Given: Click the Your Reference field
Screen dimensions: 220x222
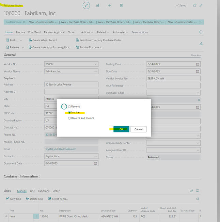Looking at the screenshot, I should click(x=173, y=86).
